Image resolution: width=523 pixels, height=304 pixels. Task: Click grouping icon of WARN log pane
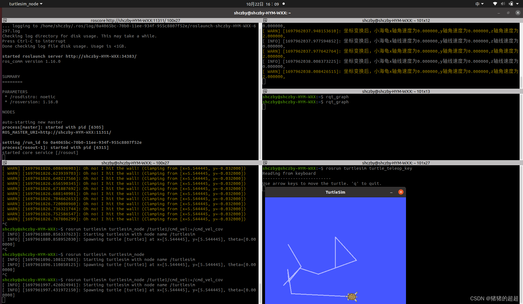click(265, 21)
